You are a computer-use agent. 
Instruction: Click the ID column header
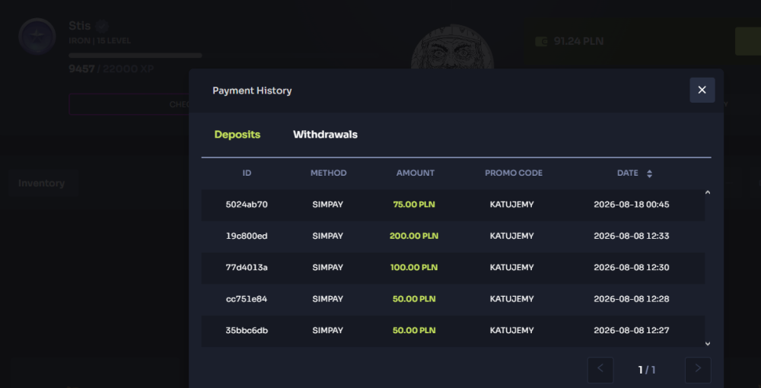(247, 173)
